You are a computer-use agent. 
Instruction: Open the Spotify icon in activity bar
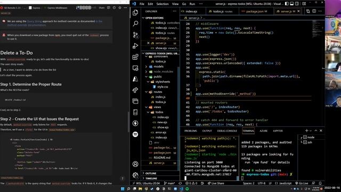[135, 134]
